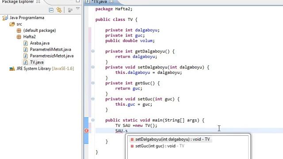The height and width of the screenshot is (159, 283).
Task: Click the ParametreliMetot.java file icon
Action: (x=26, y=49)
